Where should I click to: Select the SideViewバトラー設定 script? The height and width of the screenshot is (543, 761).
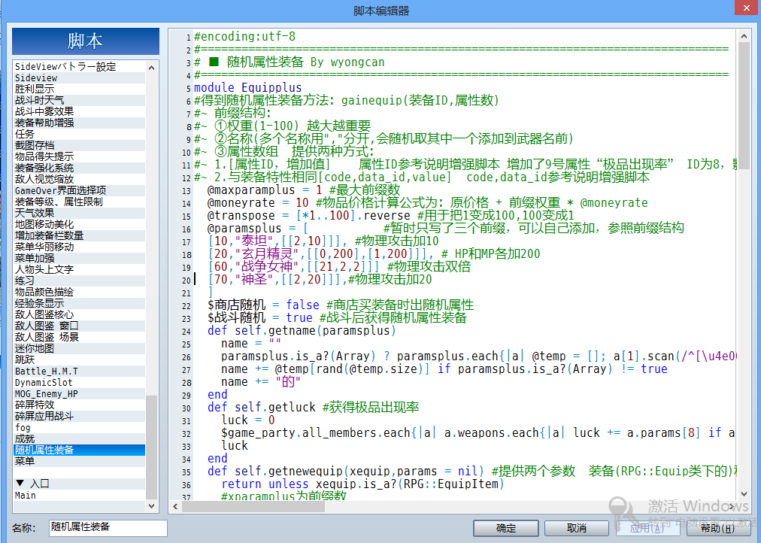[80, 66]
